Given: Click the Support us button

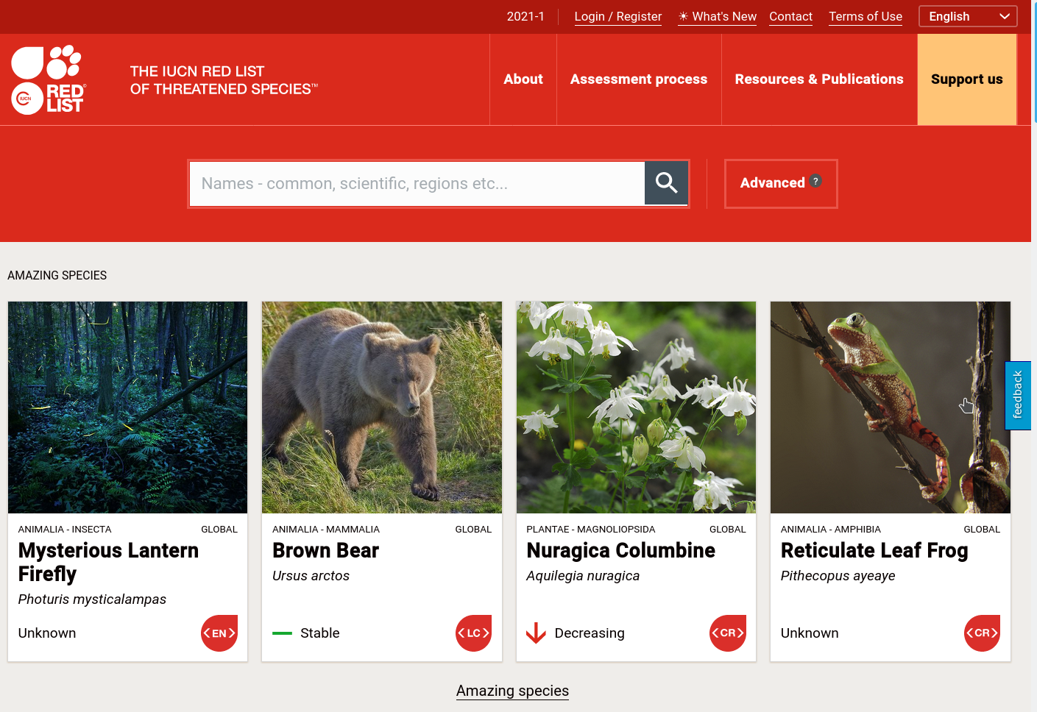Looking at the screenshot, I should tap(967, 79).
